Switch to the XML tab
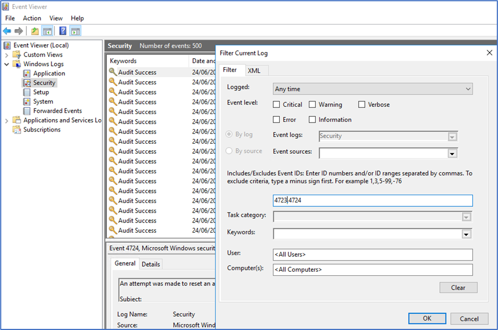 click(254, 70)
